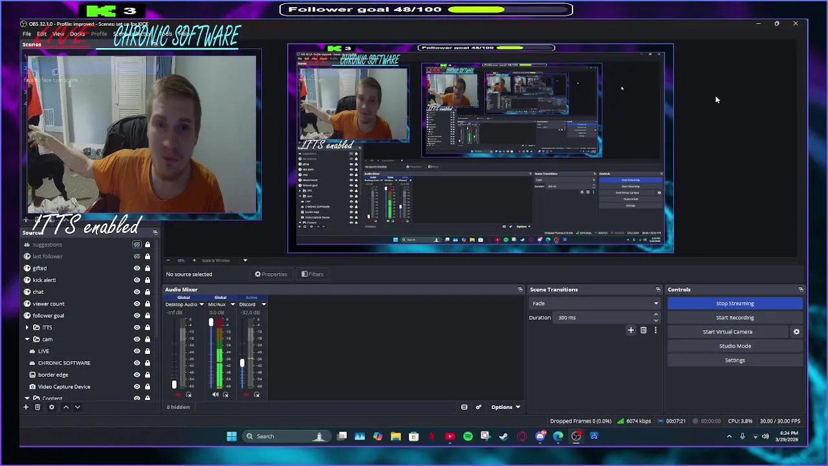Hide the chat source

[x=136, y=292]
